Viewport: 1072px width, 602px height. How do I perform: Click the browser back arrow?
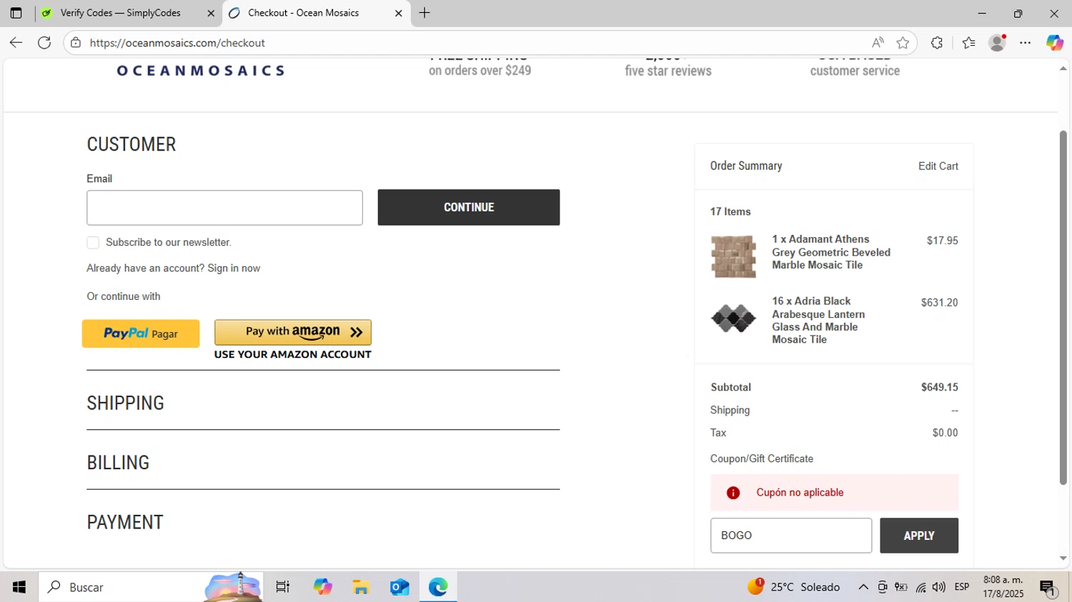click(x=16, y=43)
